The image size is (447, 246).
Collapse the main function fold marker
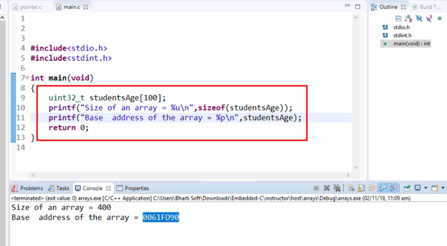click(x=27, y=78)
